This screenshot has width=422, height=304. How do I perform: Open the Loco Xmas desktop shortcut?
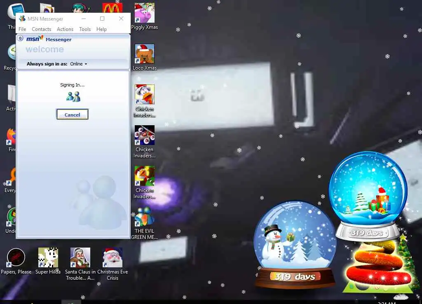click(145, 57)
